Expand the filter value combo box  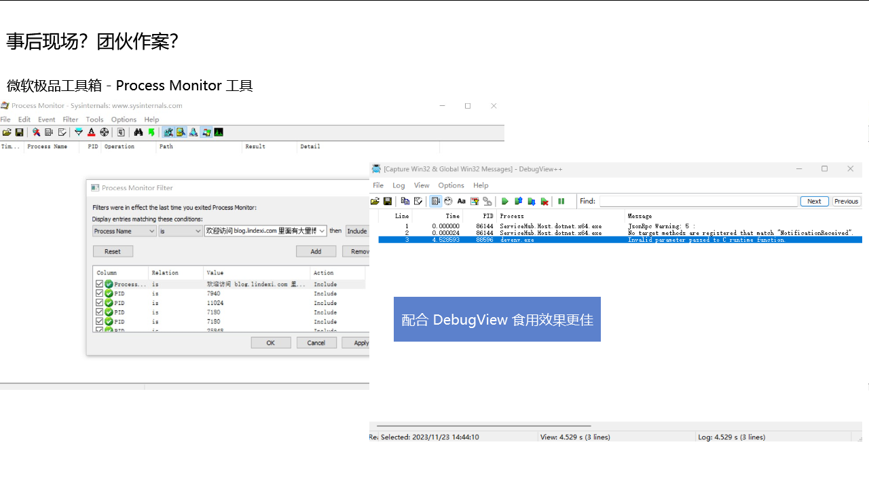point(265,231)
